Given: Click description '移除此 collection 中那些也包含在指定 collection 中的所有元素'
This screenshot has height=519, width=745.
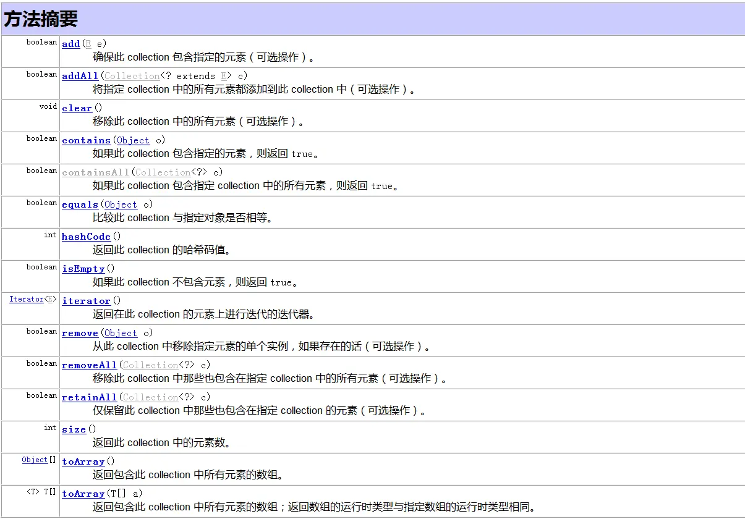Looking at the screenshot, I should click(236, 379).
